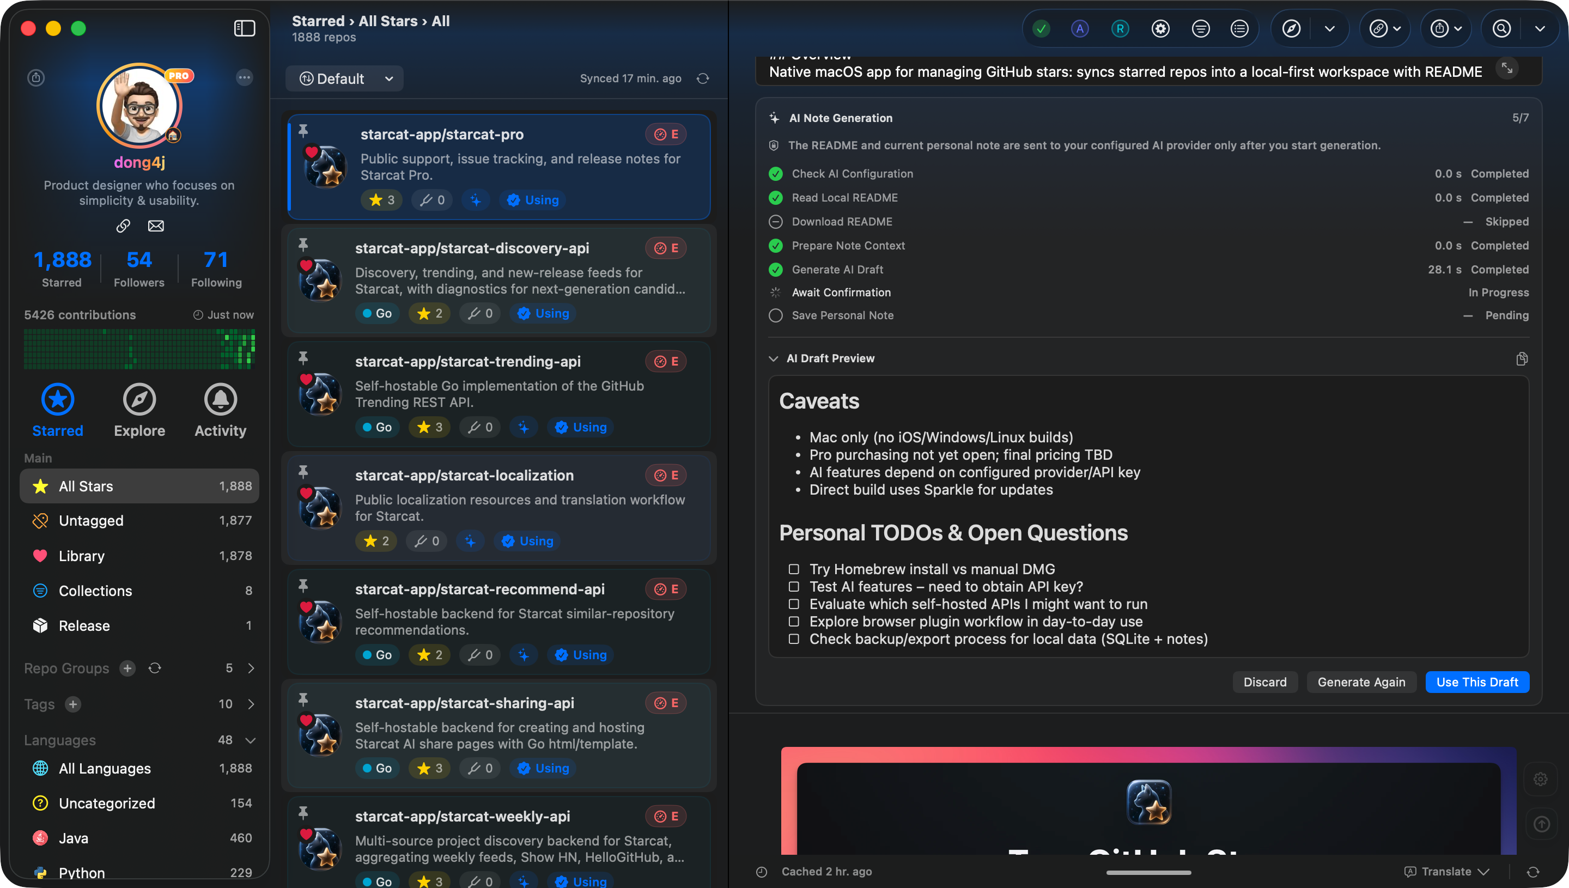The height and width of the screenshot is (888, 1569).
Task: Toggle Using status on starcat-trending-api
Action: (x=581, y=427)
